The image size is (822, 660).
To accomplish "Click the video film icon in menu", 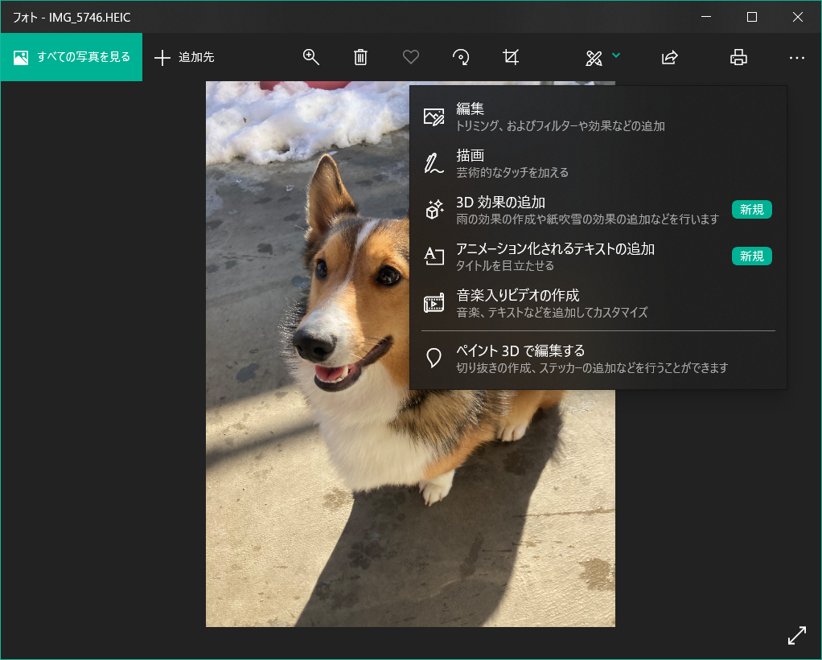I will (x=434, y=303).
